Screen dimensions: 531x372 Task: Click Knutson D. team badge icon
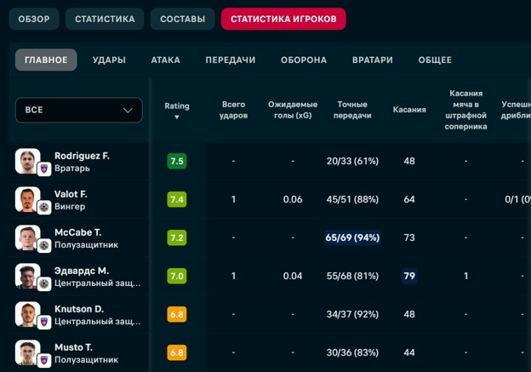[x=44, y=322]
